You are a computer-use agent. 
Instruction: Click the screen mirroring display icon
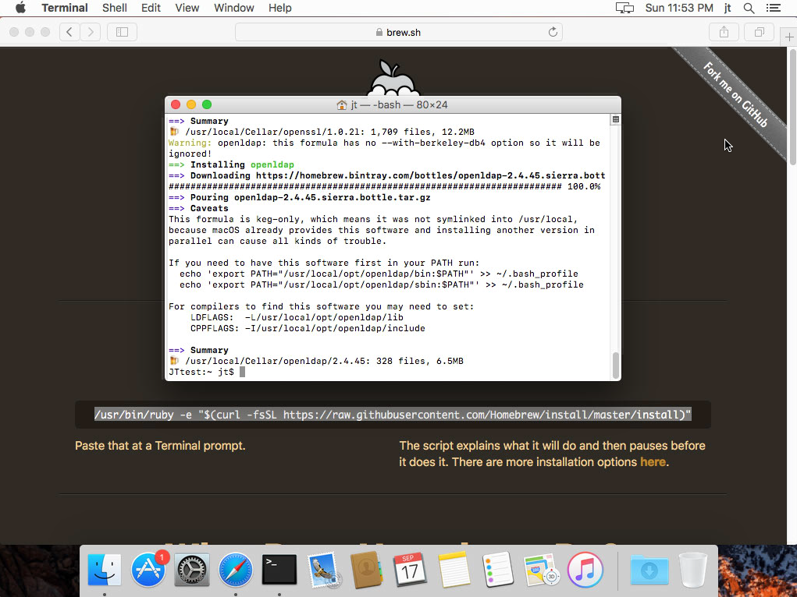(x=624, y=8)
